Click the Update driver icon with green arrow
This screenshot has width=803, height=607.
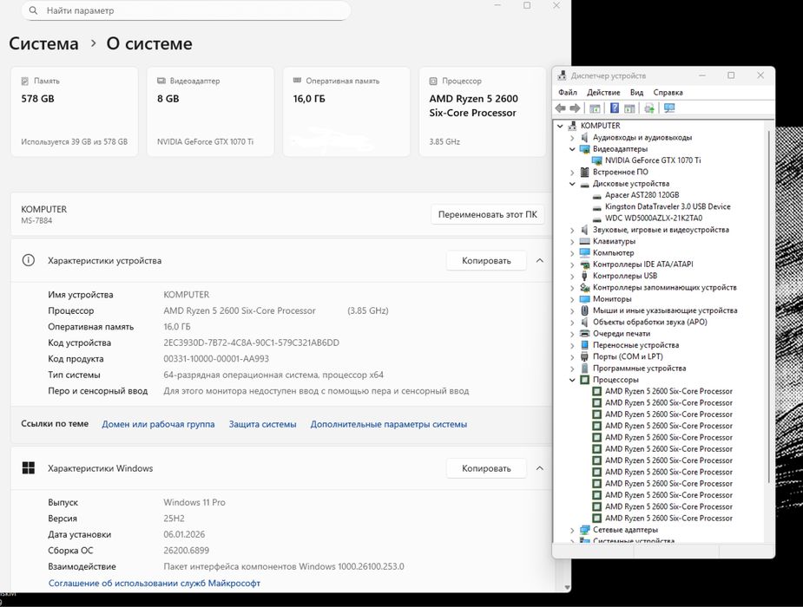(649, 108)
